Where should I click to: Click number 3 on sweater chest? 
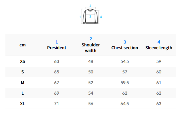(x=90, y=17)
